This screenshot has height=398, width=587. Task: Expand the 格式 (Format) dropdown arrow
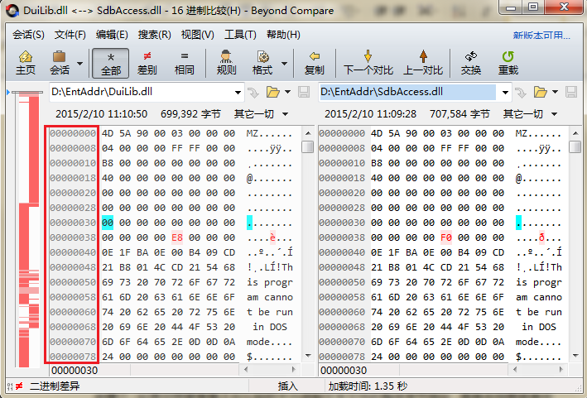284,63
